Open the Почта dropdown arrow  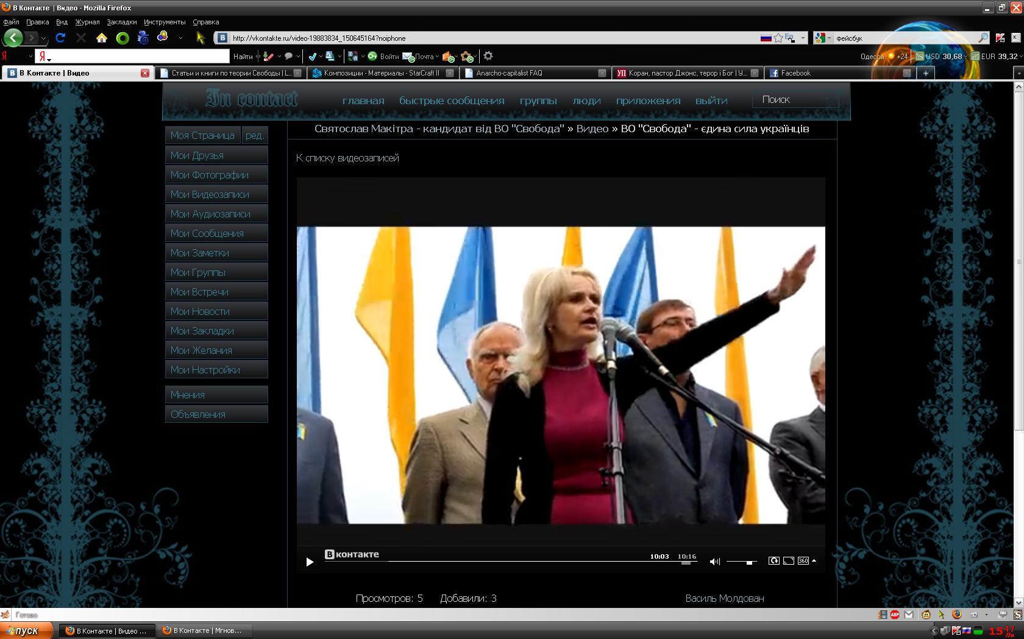point(437,57)
